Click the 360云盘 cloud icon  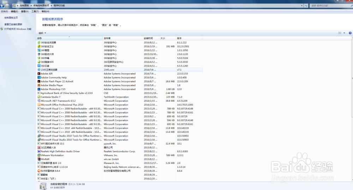(x=39, y=66)
